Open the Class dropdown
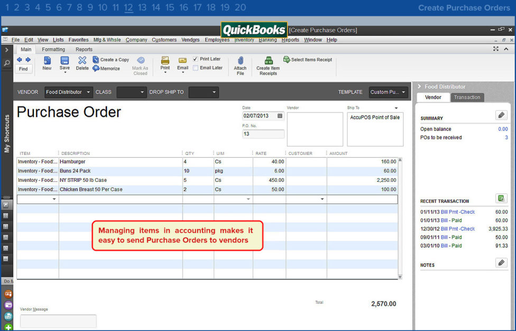The width and height of the screenshot is (516, 331). [131, 92]
